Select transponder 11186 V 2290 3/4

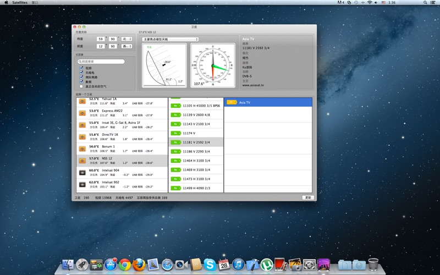tap(196, 152)
